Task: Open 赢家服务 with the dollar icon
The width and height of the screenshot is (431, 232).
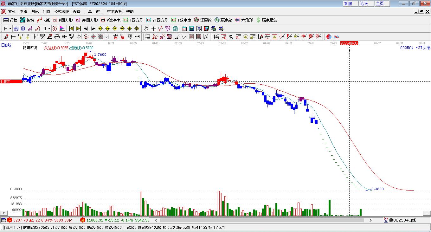Action: [266, 20]
